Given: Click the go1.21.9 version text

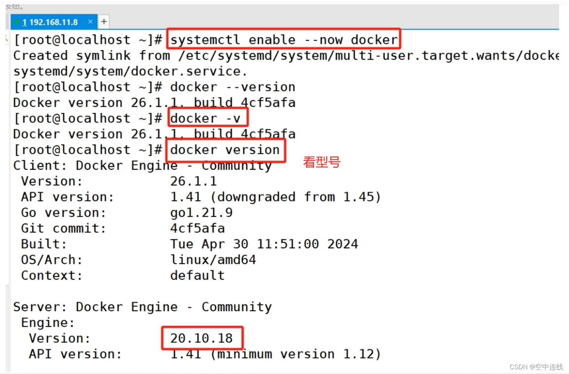Looking at the screenshot, I should [201, 212].
